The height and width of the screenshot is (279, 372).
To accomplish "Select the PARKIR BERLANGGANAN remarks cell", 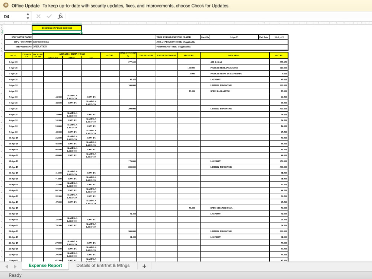I will coord(235,68).
